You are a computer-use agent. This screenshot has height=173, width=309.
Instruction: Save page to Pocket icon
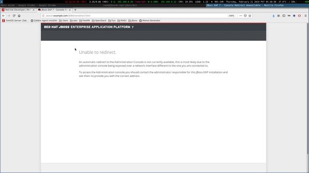tap(245, 16)
